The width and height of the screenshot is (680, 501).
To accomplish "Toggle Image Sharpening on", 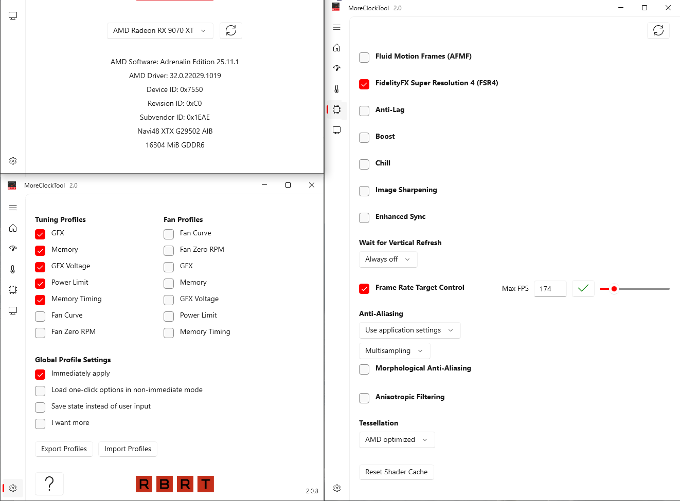I will [x=364, y=191].
